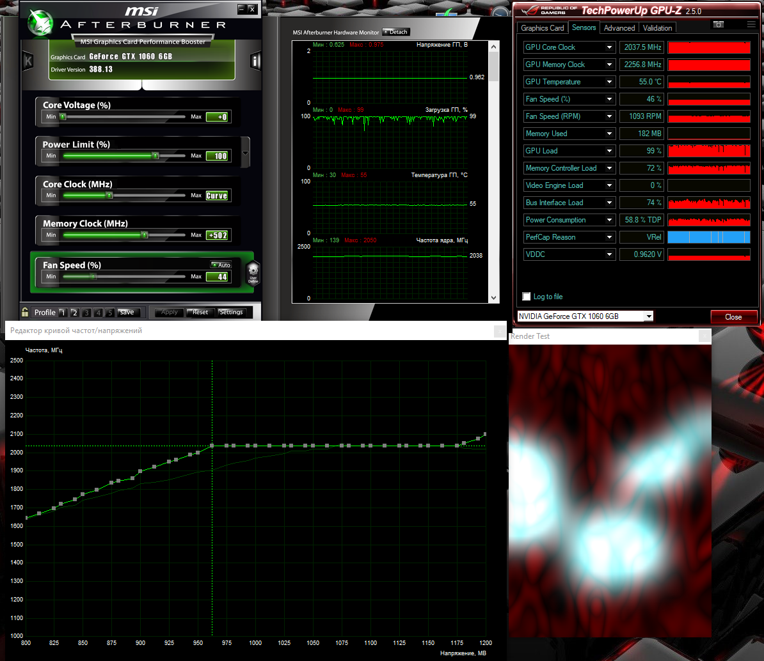Open the GPU Temperature sensor dropdown
764x661 pixels.
(609, 82)
